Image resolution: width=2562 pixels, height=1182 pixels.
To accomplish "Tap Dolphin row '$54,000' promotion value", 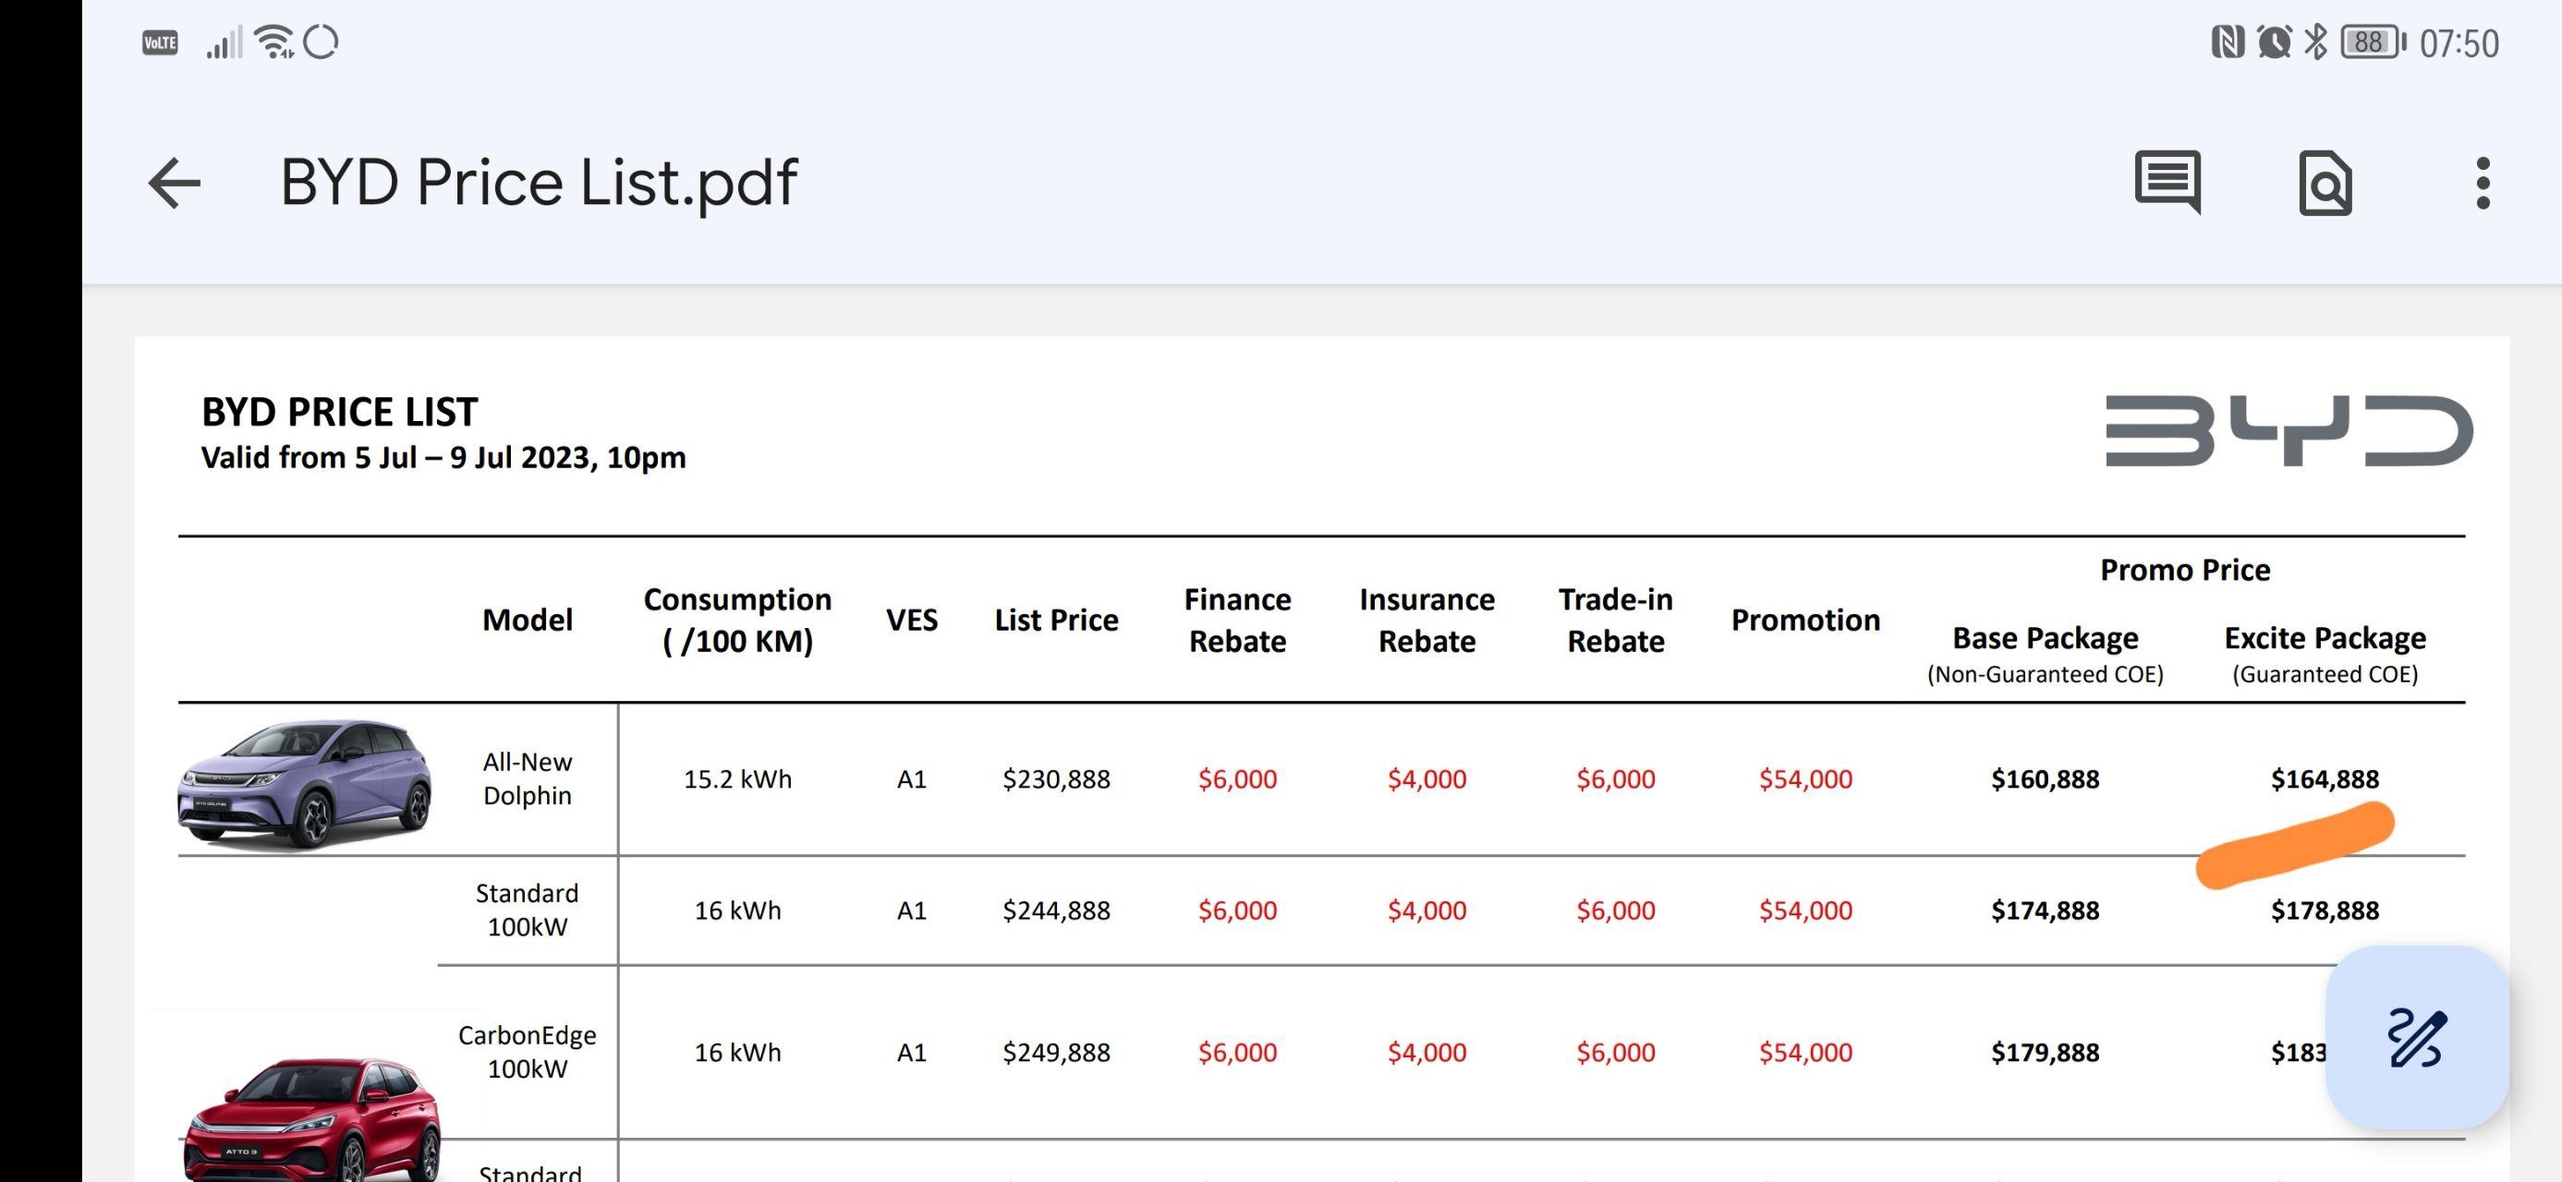I will [x=1805, y=778].
